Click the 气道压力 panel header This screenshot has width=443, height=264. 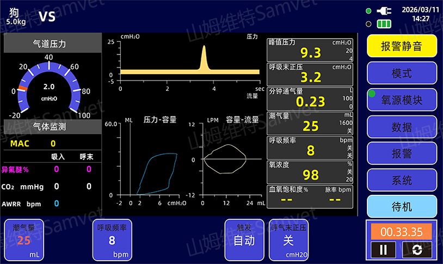(x=53, y=43)
